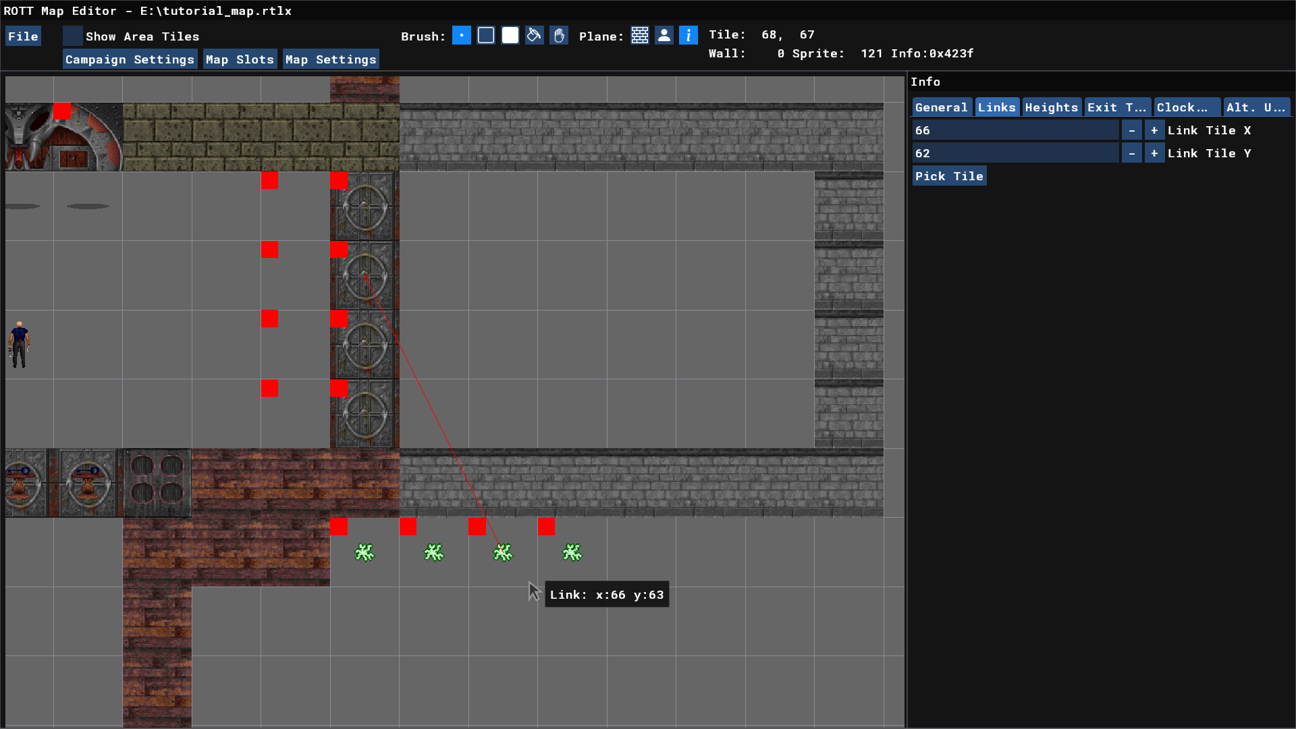The image size is (1296, 729).
Task: Toggle the Show Area Tiles checkbox
Action: click(x=73, y=36)
